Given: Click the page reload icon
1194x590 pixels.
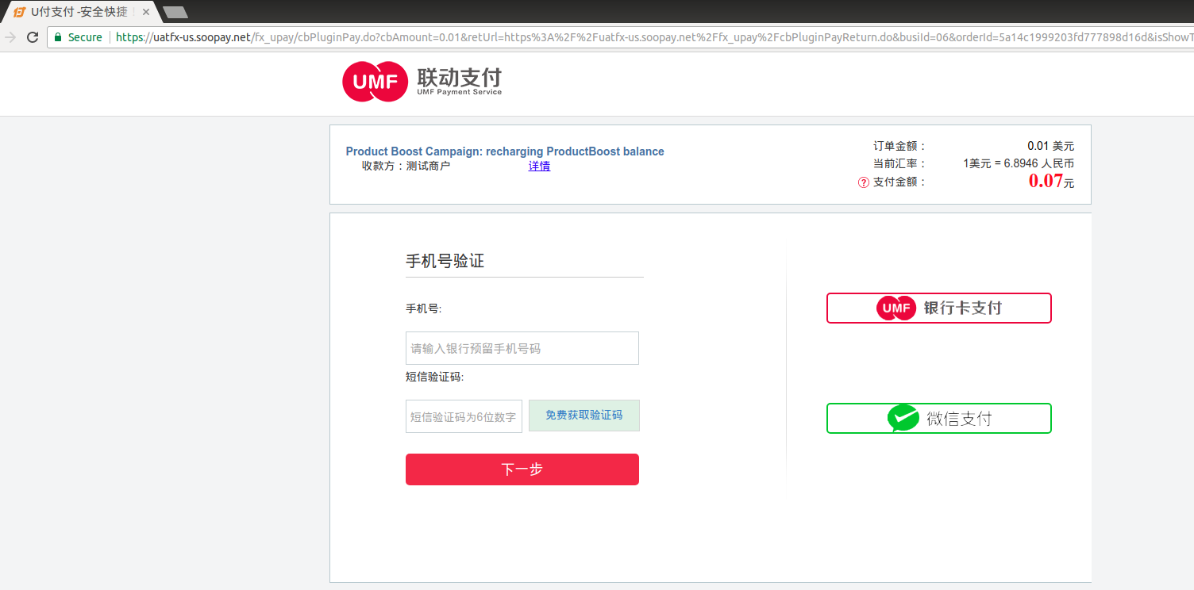Looking at the screenshot, I should coord(32,36).
